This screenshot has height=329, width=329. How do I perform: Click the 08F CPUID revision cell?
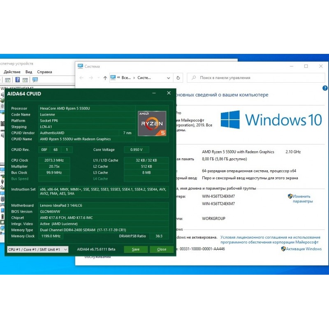pos(44,150)
